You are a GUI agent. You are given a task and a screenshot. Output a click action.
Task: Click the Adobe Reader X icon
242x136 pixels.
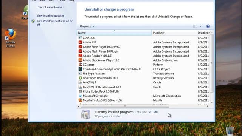click(x=80, y=56)
